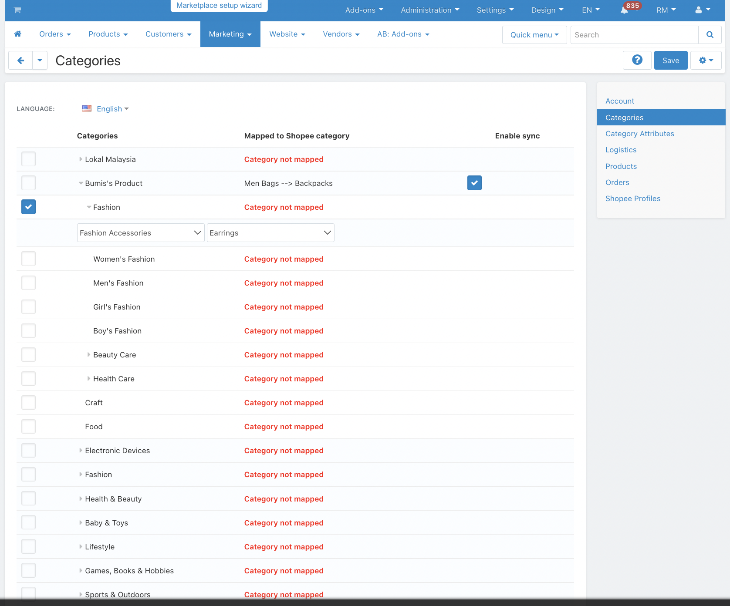Viewport: 730px width, 606px height.
Task: Open the Customers menu
Action: point(168,34)
